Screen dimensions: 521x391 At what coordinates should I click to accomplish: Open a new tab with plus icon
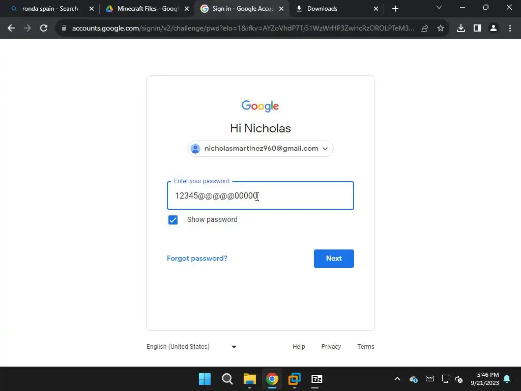(x=395, y=9)
